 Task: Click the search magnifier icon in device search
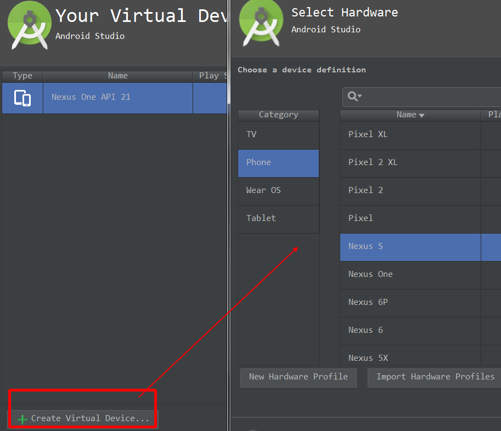[x=352, y=97]
